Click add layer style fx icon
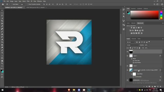 point(147,87)
